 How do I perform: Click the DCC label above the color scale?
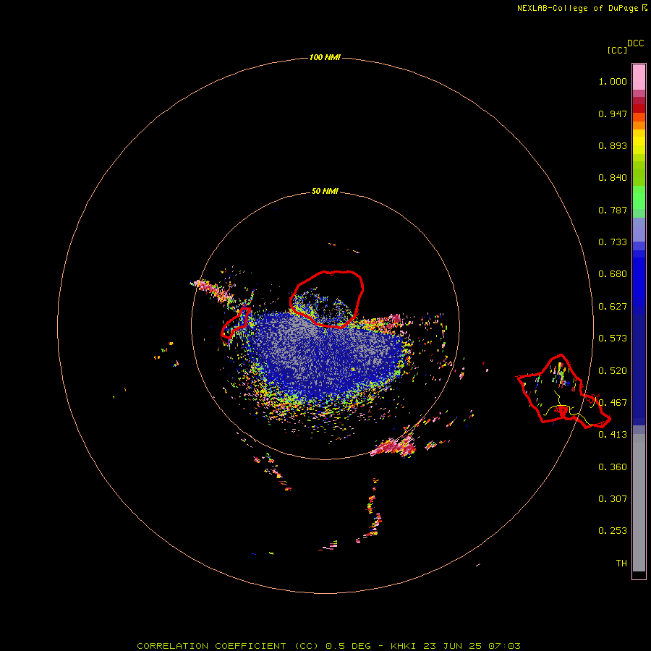pyautogui.click(x=636, y=43)
